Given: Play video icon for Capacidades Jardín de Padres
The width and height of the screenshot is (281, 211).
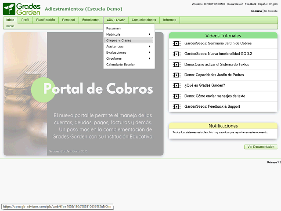Looking at the screenshot, I should 177,75.
